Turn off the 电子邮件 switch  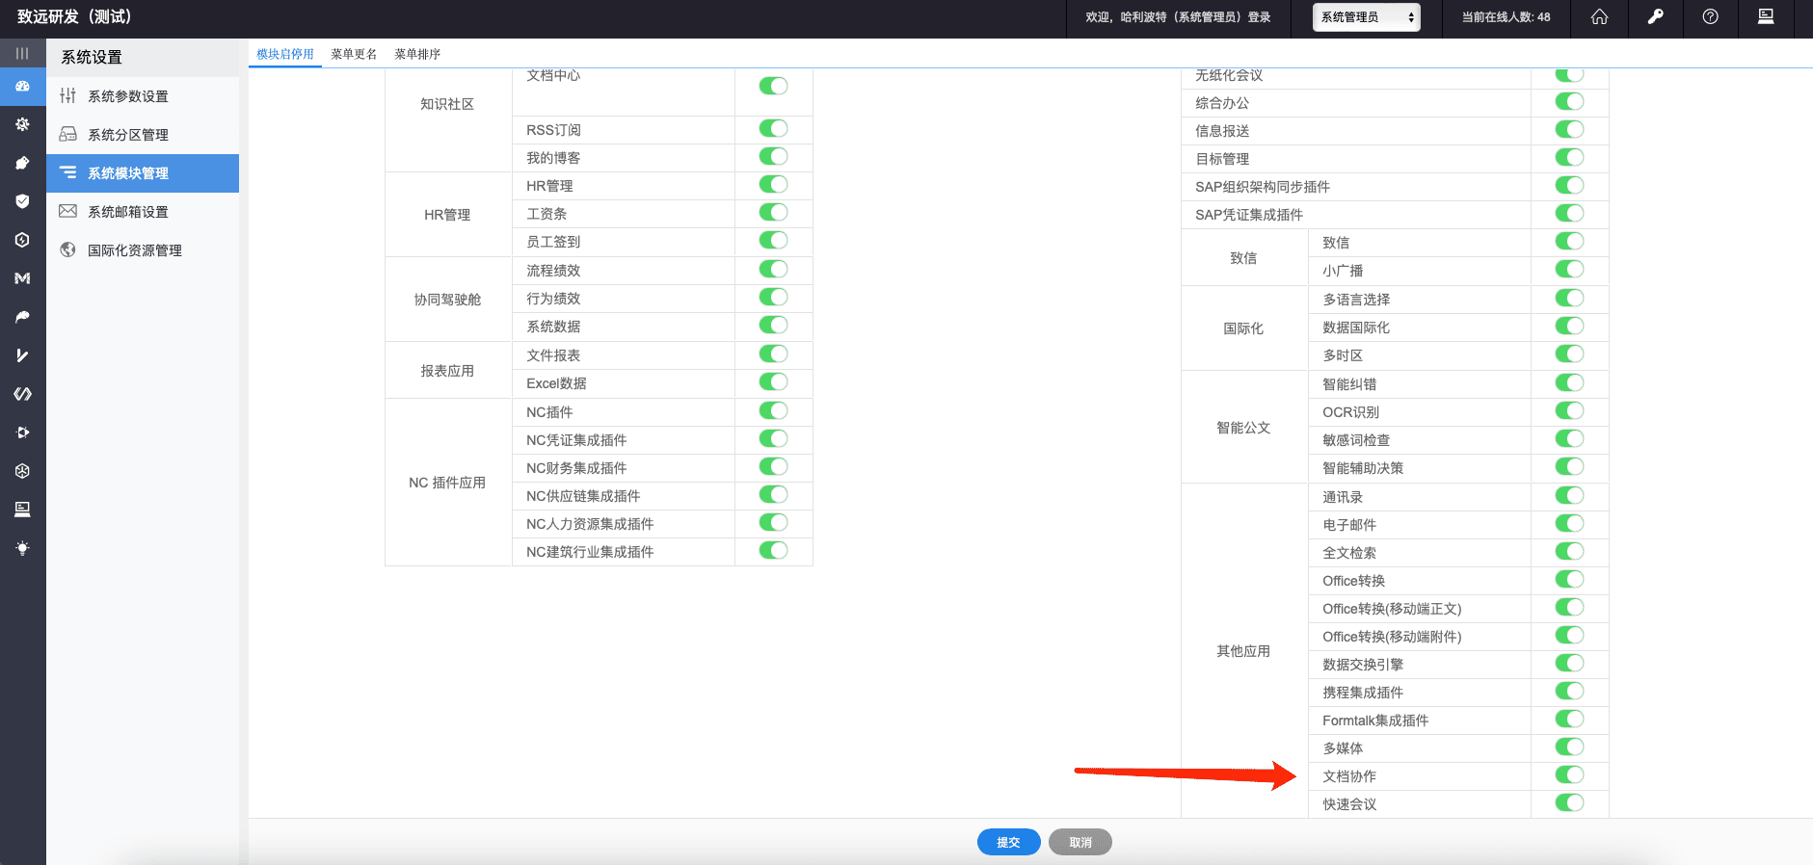tap(1569, 523)
